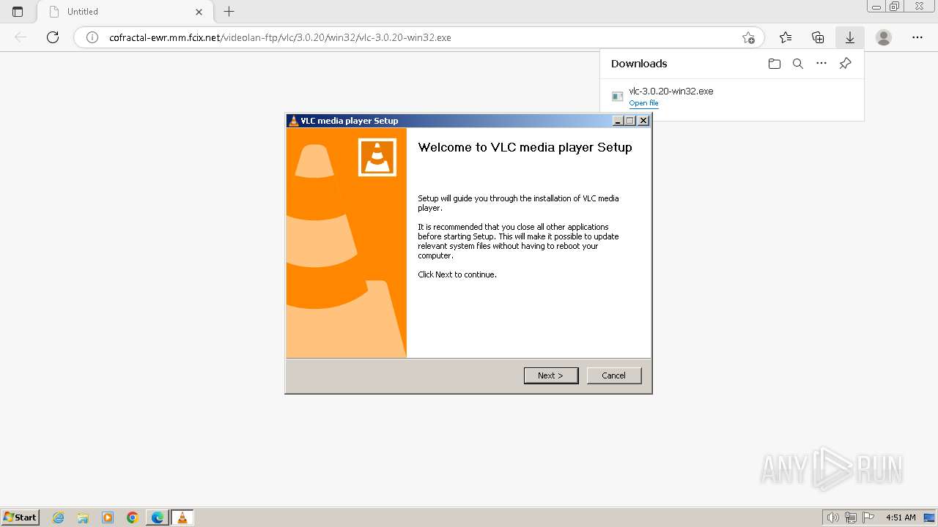
Task: Open the downloads folder icon
Action: point(775,64)
